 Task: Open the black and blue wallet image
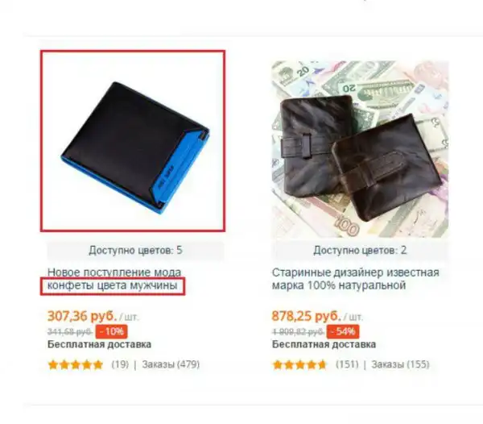click(x=133, y=141)
